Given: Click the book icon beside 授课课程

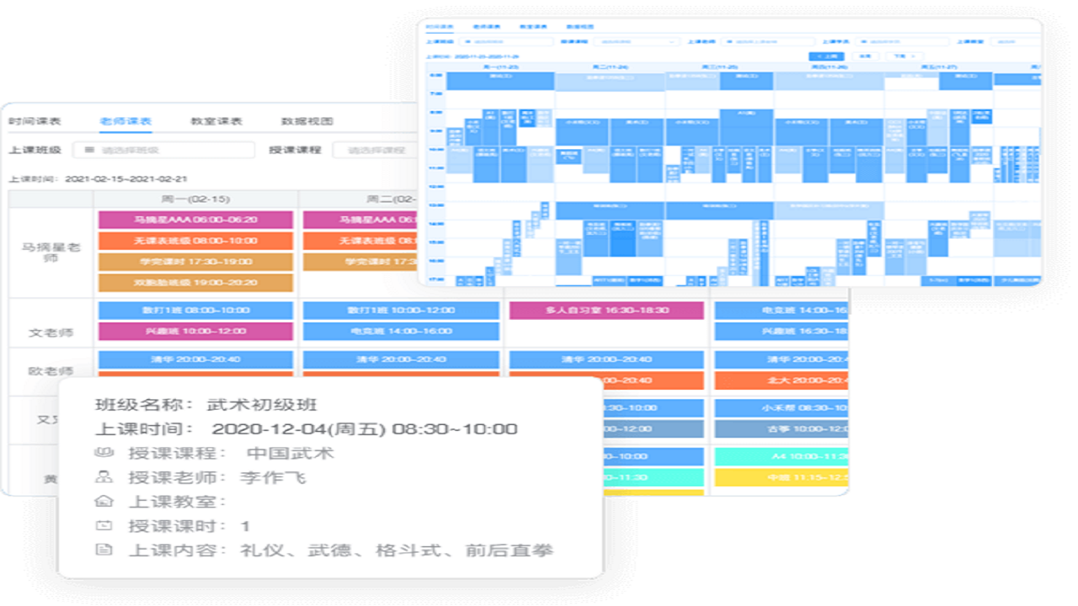Looking at the screenshot, I should point(103,452).
